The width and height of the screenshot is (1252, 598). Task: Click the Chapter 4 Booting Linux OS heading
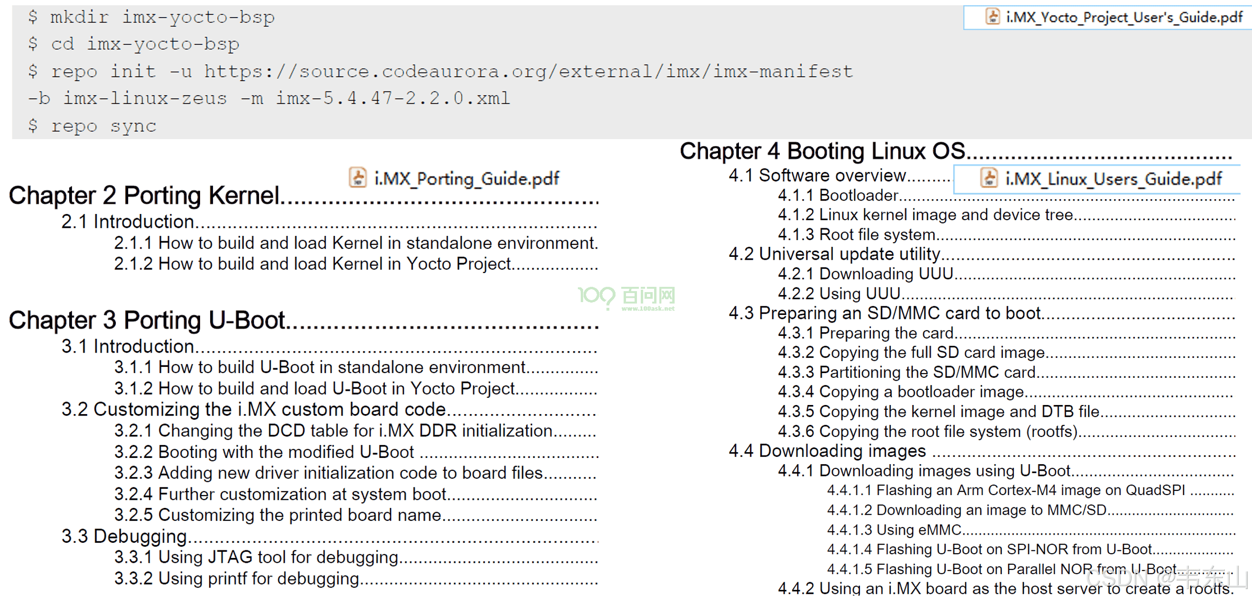(x=822, y=151)
